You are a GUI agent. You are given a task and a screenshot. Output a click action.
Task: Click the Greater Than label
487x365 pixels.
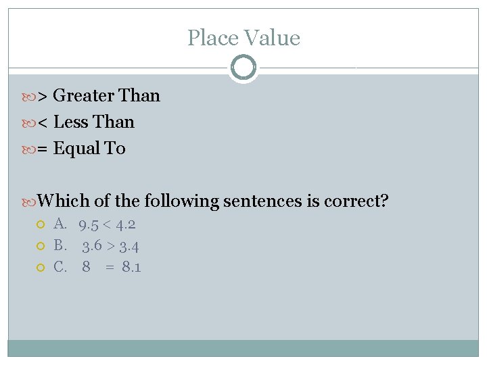click(x=106, y=96)
